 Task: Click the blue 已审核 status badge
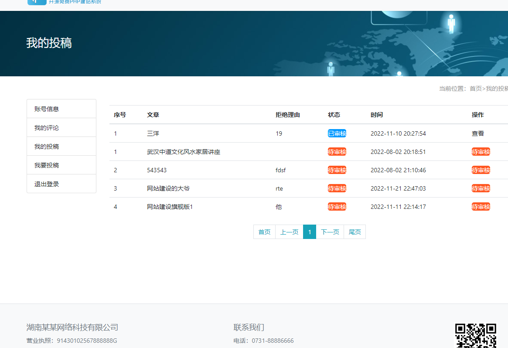[337, 133]
